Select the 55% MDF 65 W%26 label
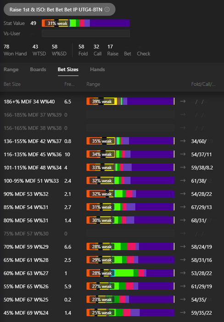Viewport: 224px width, 322px height. (26, 287)
